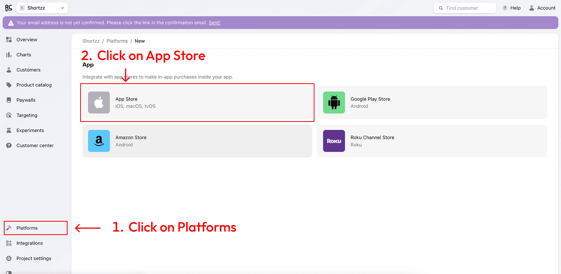Select Platforms in the sidebar
Screen dimensions: 561x274
[27, 228]
